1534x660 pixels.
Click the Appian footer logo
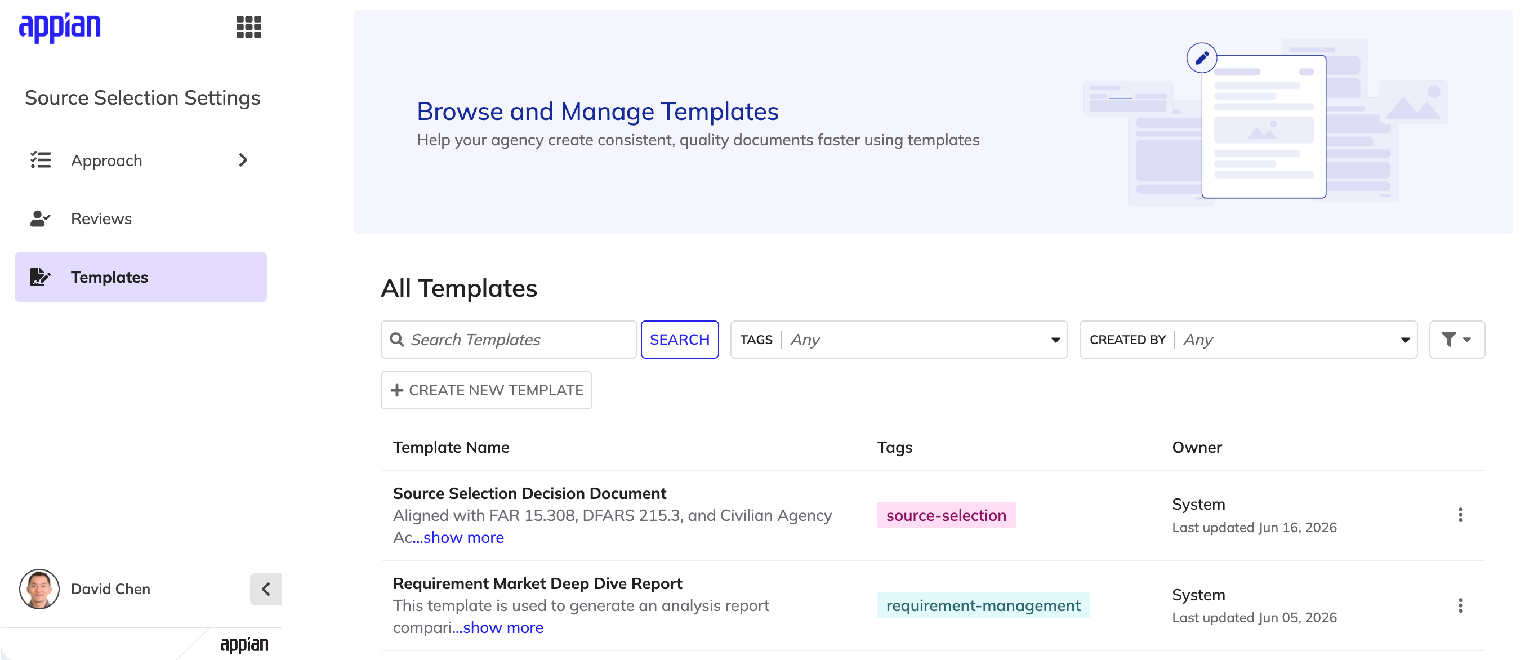click(244, 644)
